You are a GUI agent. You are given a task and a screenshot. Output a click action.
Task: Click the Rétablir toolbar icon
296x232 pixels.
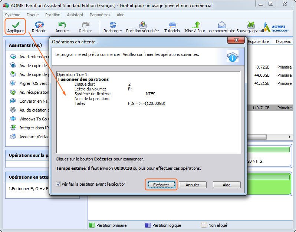pos(39,25)
